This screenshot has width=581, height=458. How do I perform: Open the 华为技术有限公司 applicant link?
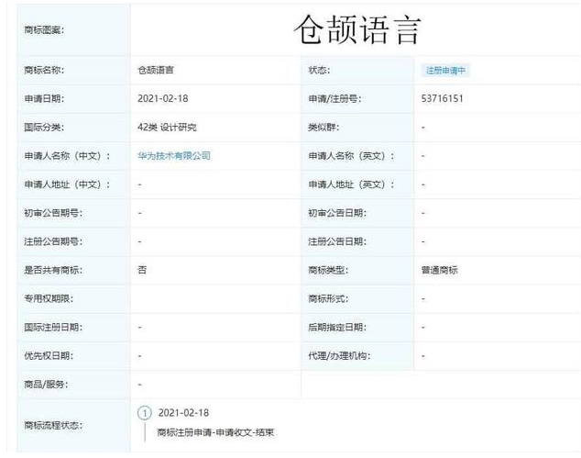pyautogui.click(x=174, y=155)
